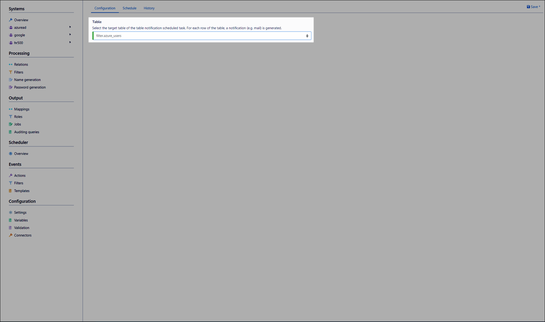Open the History tab
The height and width of the screenshot is (322, 545).
click(149, 8)
